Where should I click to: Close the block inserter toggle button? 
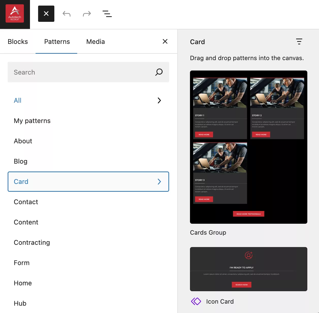(46, 14)
